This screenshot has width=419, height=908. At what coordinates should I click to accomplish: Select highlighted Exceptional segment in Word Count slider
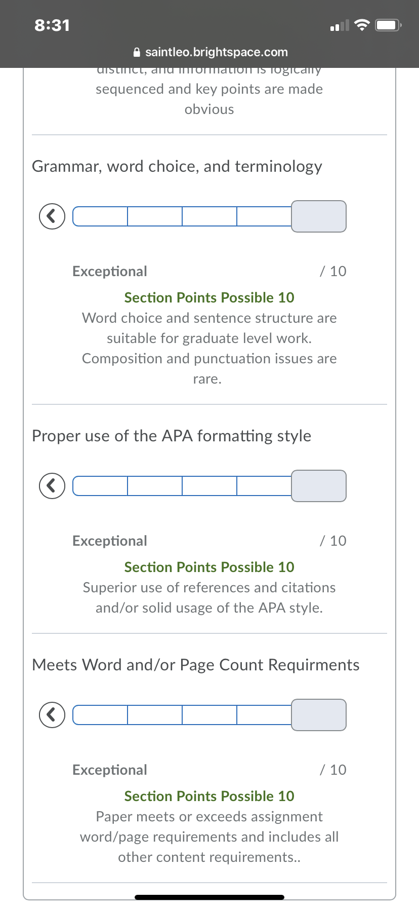[x=319, y=715]
